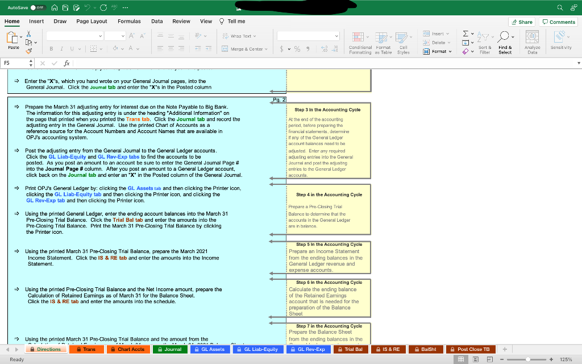Switch to the View ribbon tab
The height and width of the screenshot is (364, 582).
click(x=206, y=22)
